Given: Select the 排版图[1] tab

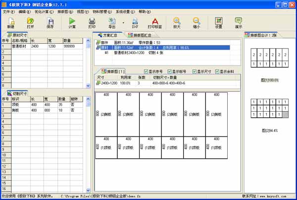Looking at the screenshot, I should coord(113,71).
